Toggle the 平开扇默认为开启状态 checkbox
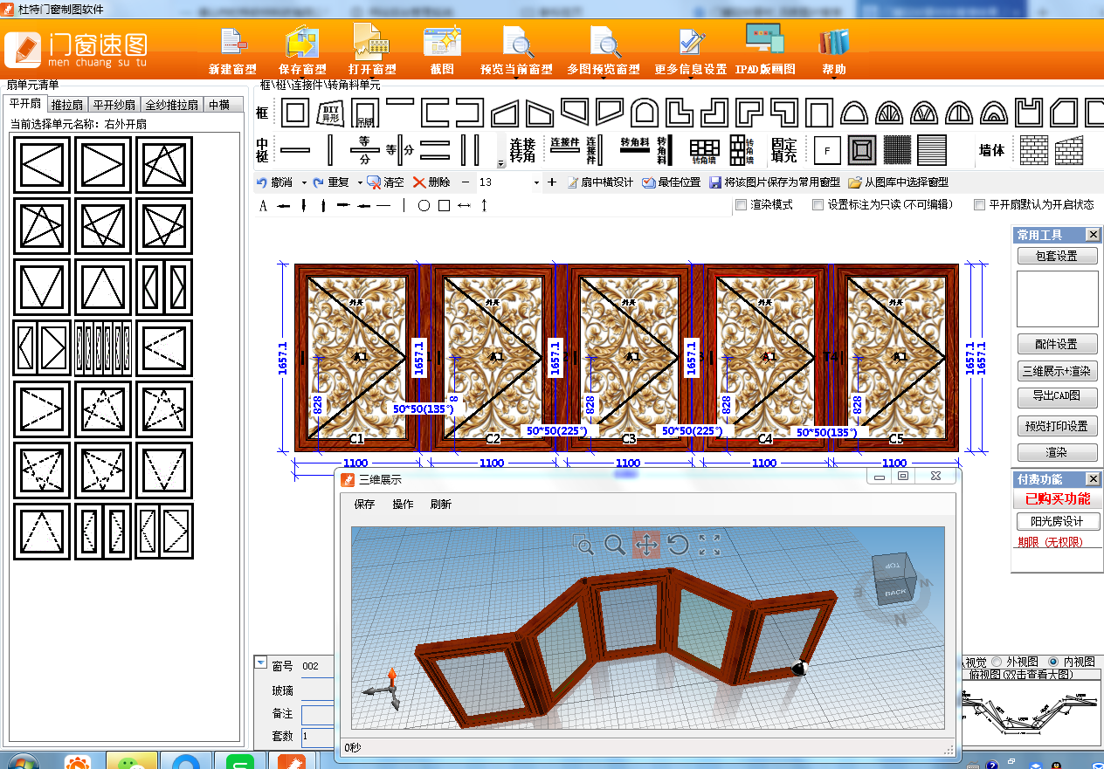The height and width of the screenshot is (769, 1104). coord(980,205)
